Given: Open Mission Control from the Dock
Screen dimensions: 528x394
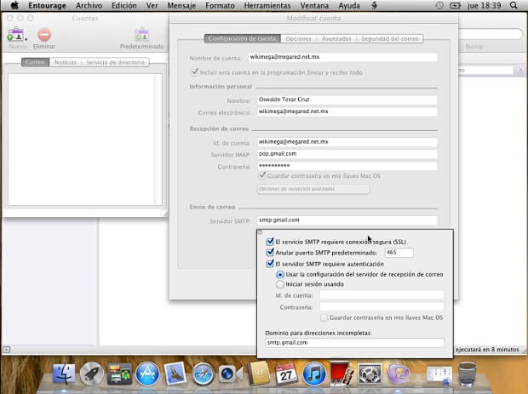Looking at the screenshot, I should 119,374.
